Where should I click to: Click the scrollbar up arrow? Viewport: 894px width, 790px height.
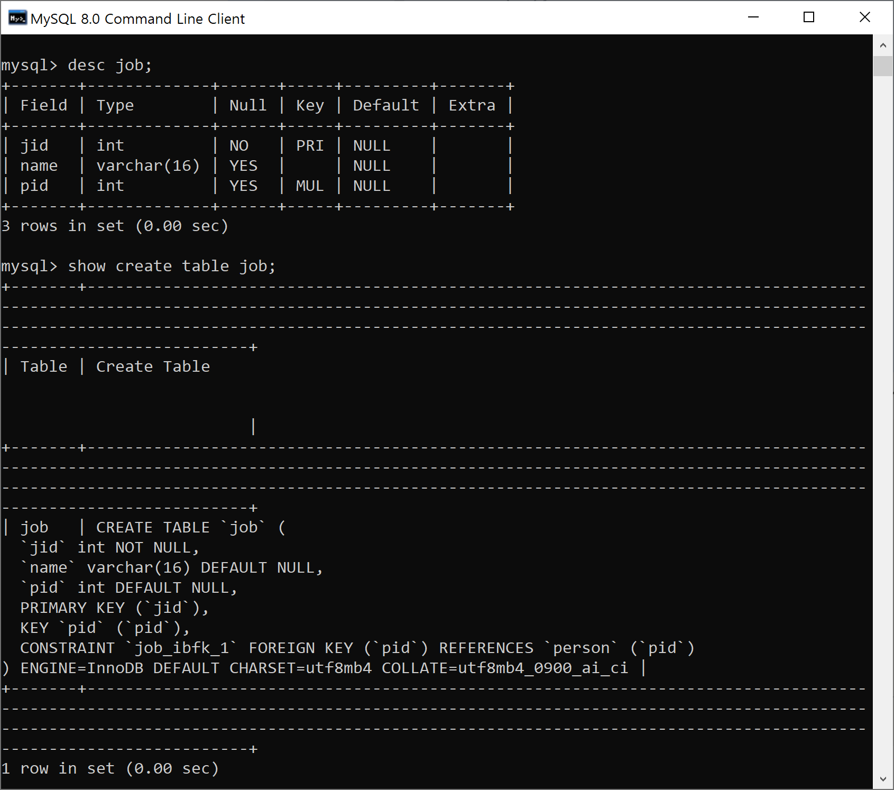[883, 45]
